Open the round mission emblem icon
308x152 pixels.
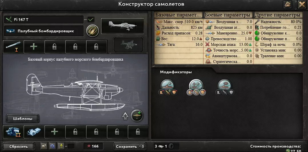(93, 30)
